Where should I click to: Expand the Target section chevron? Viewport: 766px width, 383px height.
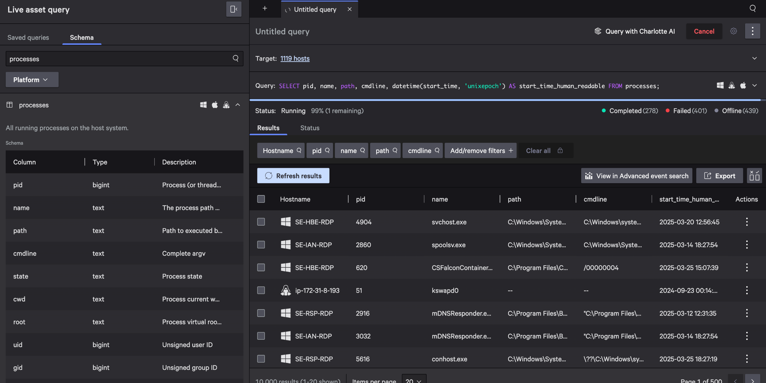tap(754, 58)
